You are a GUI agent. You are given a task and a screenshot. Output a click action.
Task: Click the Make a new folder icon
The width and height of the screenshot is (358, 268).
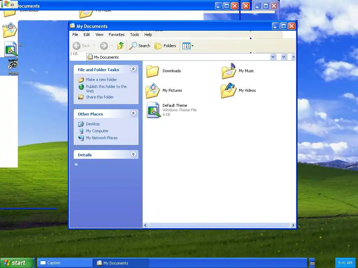click(x=81, y=80)
